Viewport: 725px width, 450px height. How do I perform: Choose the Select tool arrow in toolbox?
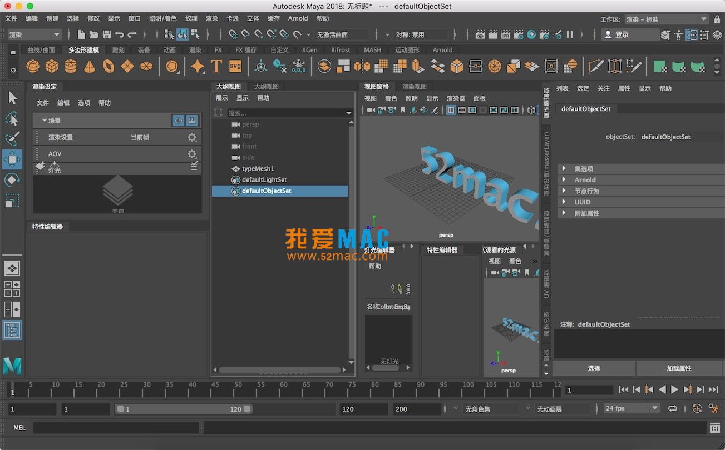(x=12, y=98)
